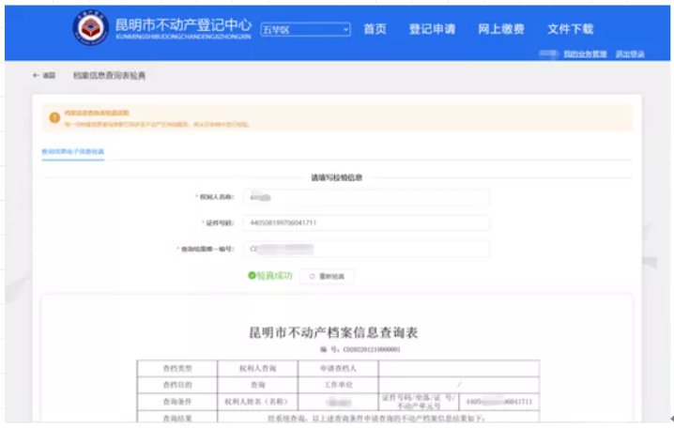Open the 登记申请 menu item
The height and width of the screenshot is (428, 674).
tap(432, 30)
